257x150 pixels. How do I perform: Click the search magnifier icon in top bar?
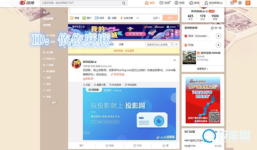coord(124,3)
